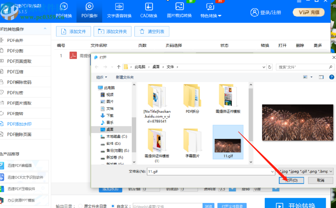Select 视频 in navigation tree
This screenshot has height=208, width=336.
[x=107, y=94]
